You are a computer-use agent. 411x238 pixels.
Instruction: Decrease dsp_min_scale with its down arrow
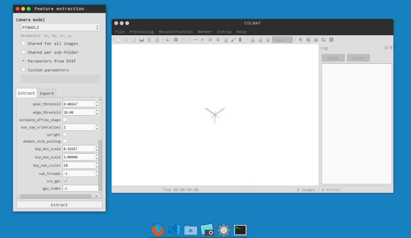point(97,150)
